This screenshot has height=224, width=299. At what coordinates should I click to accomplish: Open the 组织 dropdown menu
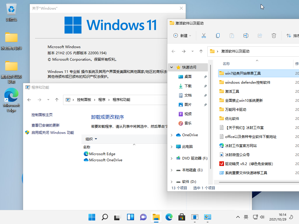[91, 139]
